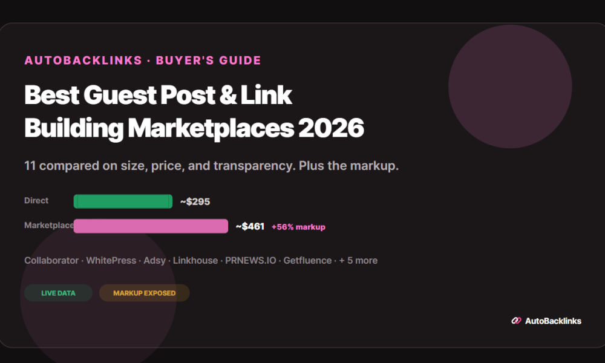Viewport: 605px width, 363px height.
Task: Click the Marketplace row label
Action: pyautogui.click(x=49, y=225)
